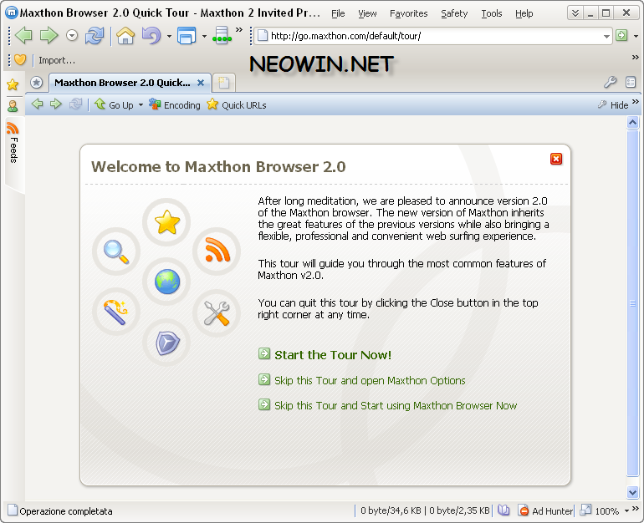This screenshot has width=644, height=523.
Task: Click the Favorites heart icon
Action: pyautogui.click(x=20, y=60)
